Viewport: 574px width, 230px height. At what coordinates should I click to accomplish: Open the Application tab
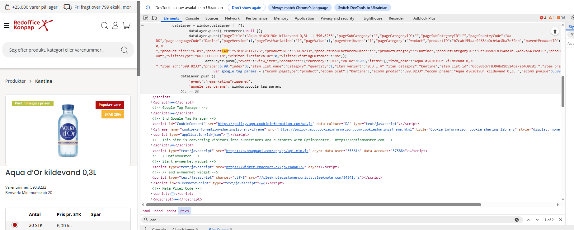304,18
